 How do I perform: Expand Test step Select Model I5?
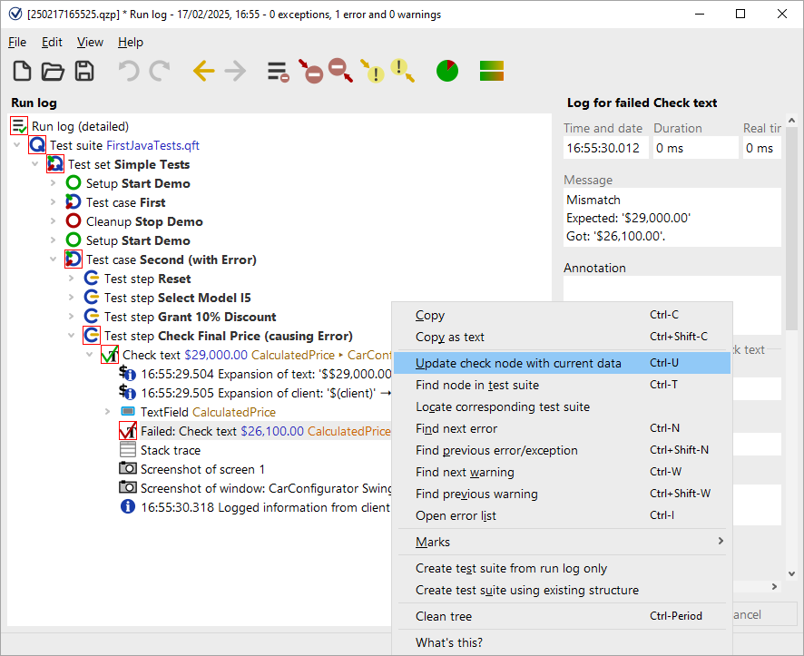coord(72,298)
